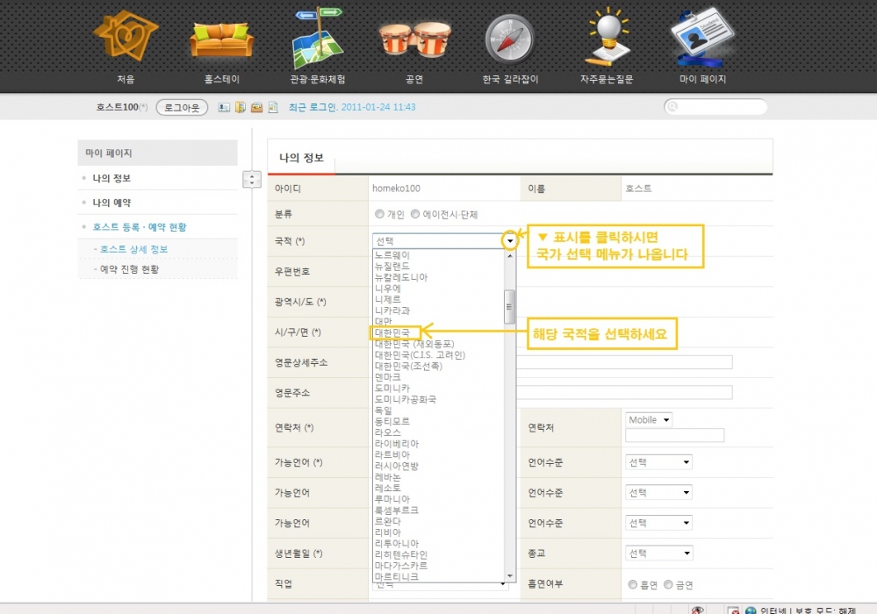Select 룩셈부르크 in country list

coord(397,510)
